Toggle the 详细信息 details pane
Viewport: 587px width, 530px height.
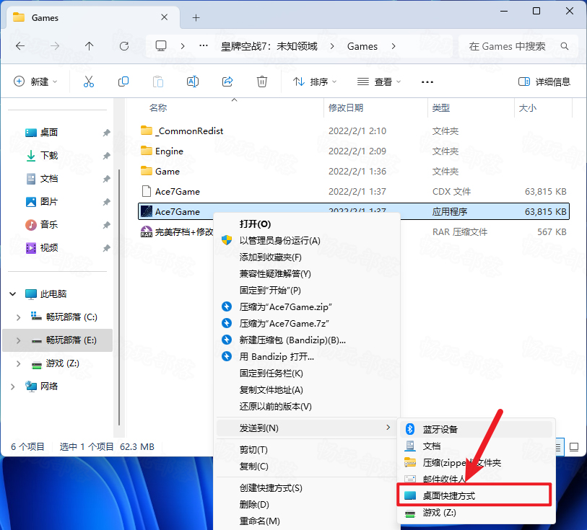(544, 81)
